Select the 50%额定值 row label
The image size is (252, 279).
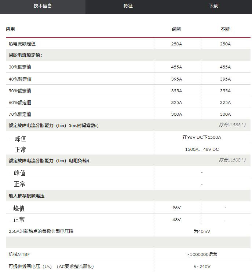tap(20, 91)
